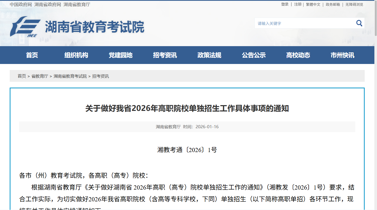This screenshot has width=377, height=210.
Task: Open 湖南省教育厅 in the top bar
Action: coord(77,4)
